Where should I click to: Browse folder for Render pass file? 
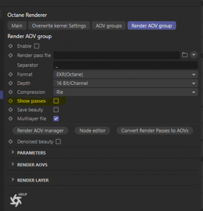[x=185, y=55]
